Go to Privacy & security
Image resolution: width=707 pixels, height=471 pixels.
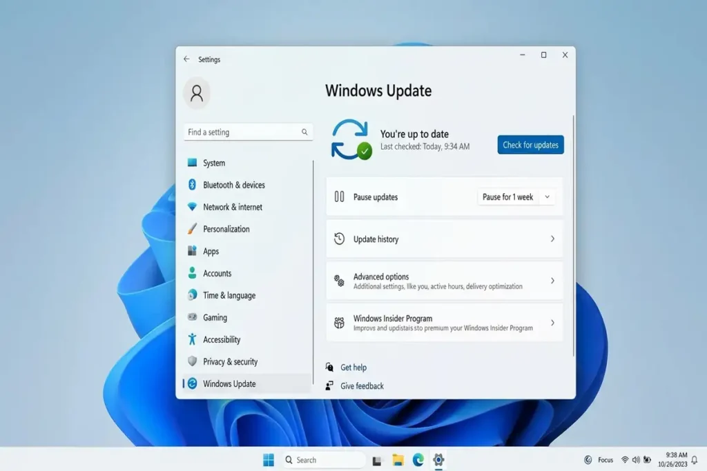(247, 361)
